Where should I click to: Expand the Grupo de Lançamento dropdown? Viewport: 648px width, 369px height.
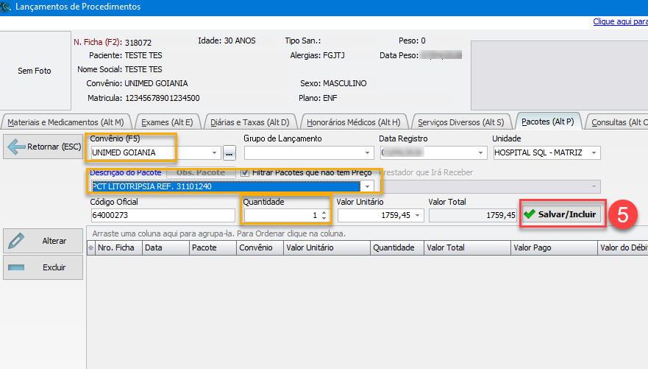pos(363,153)
